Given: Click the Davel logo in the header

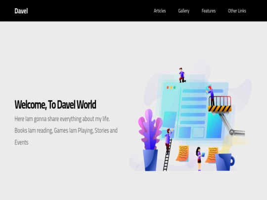Looking at the screenshot, I should coord(21,11).
